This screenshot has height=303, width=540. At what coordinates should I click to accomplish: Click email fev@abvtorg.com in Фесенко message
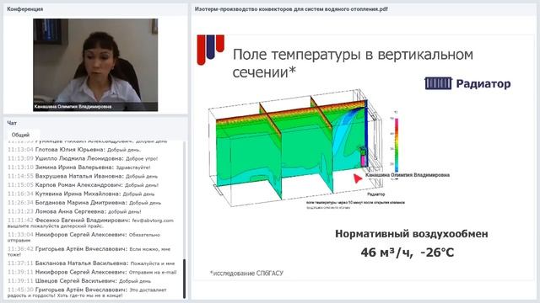pos(153,221)
